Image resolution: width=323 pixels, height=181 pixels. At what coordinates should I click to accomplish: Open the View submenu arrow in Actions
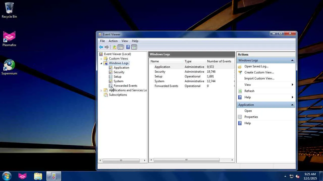pyautogui.click(x=292, y=85)
